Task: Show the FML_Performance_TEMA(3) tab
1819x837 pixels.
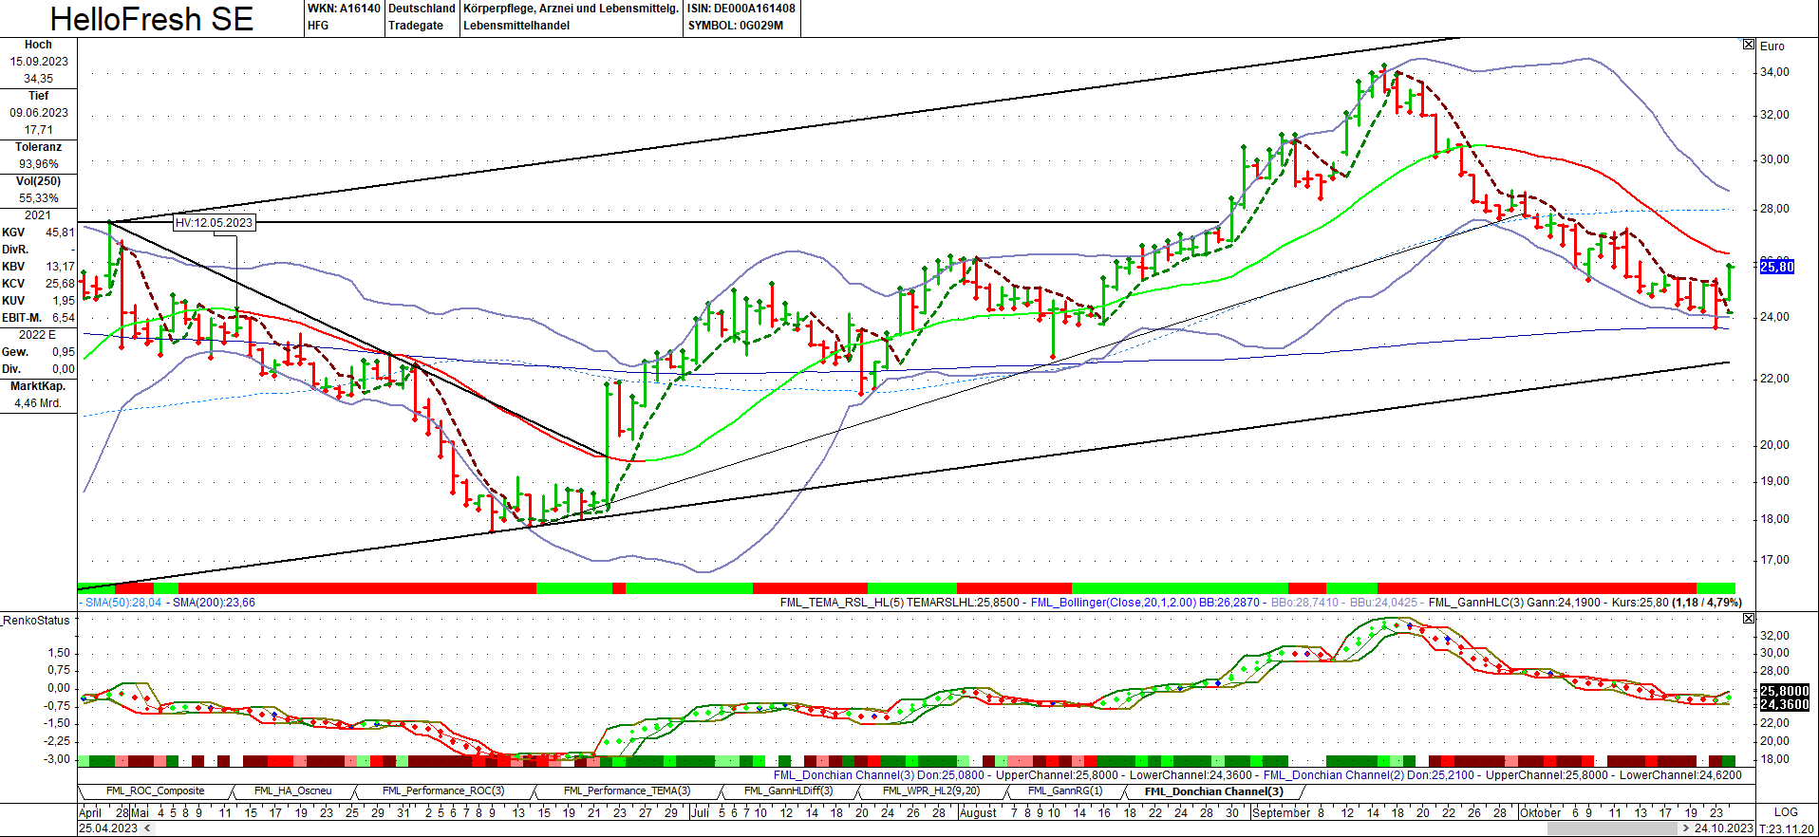Action: click(627, 791)
